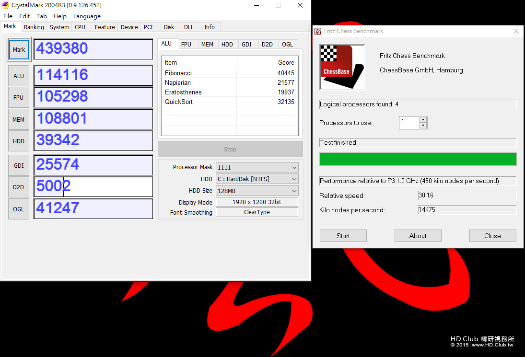The width and height of the screenshot is (525, 357).
Task: Click the CrystalMark app icon in title bar
Action: 5,5
